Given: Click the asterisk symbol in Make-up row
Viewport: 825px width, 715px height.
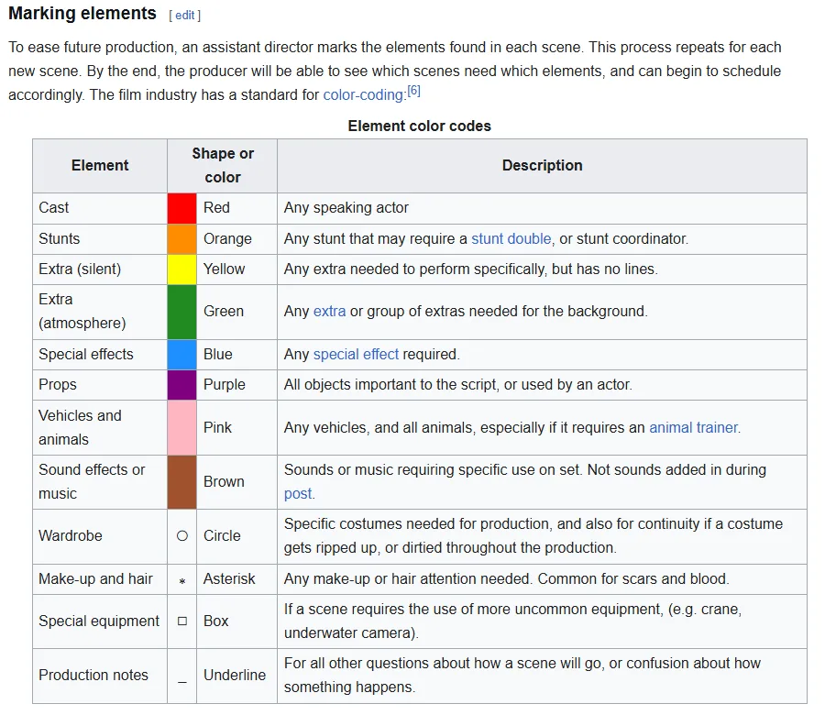Looking at the screenshot, I should [182, 581].
